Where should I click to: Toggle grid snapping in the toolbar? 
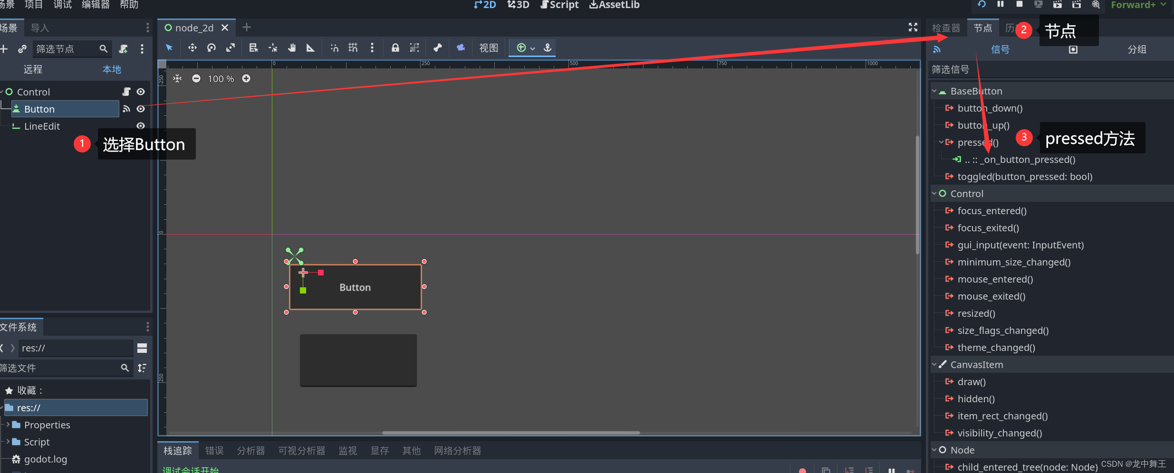pyautogui.click(x=353, y=47)
